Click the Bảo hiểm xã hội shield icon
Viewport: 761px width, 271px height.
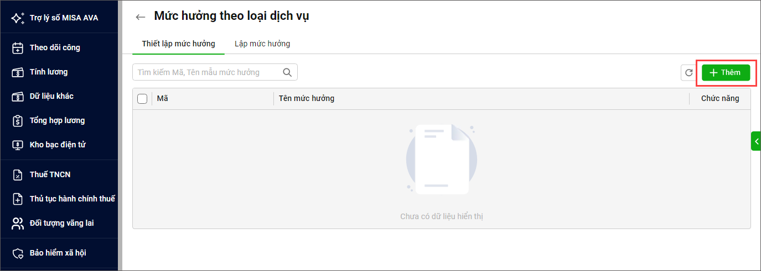[18, 253]
